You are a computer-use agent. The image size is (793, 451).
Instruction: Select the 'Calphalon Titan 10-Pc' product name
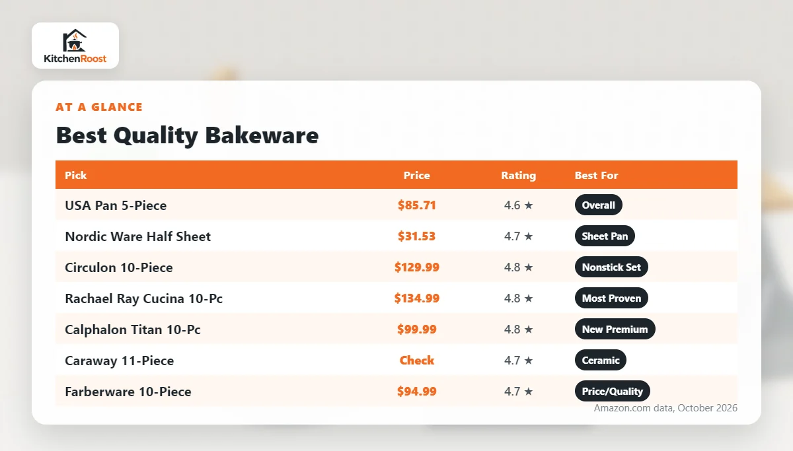tap(133, 330)
